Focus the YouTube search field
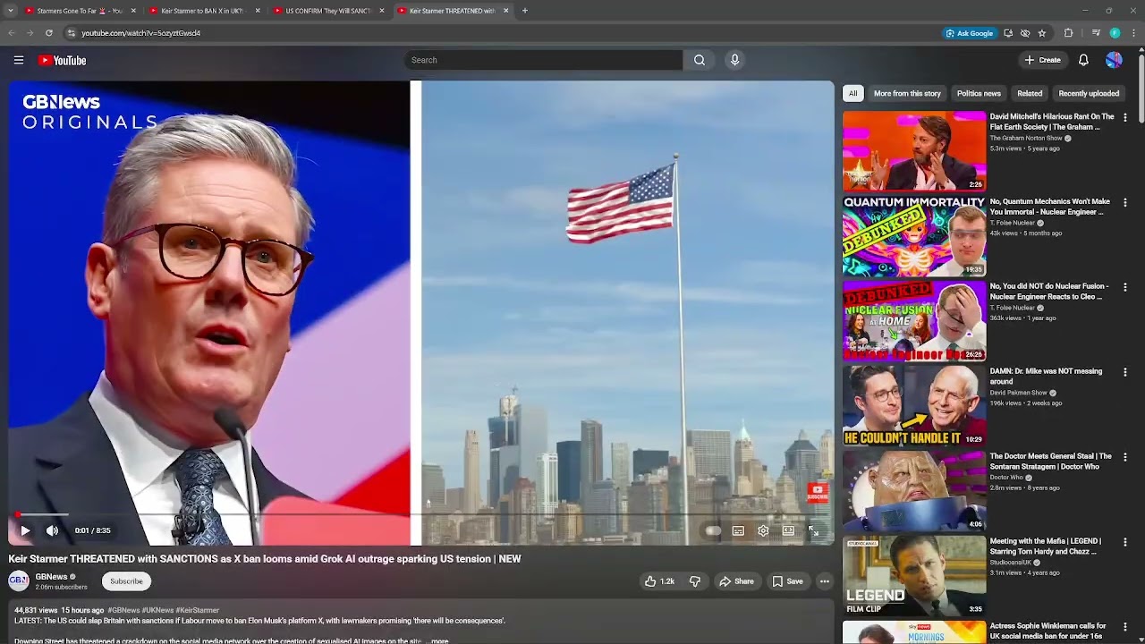 pos(543,60)
